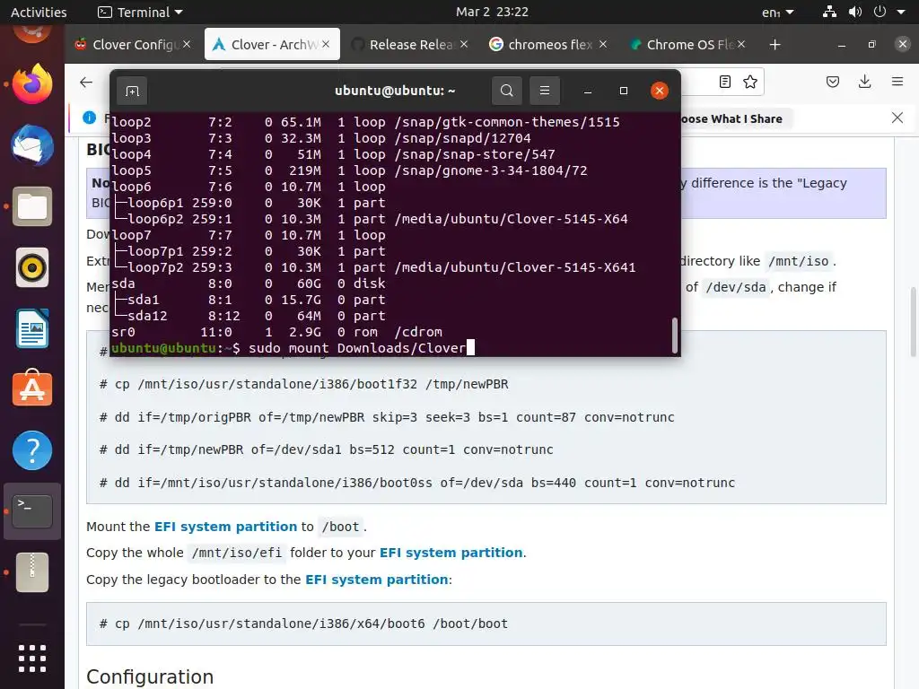The width and height of the screenshot is (919, 689).
Task: Open the archive manager dock icon
Action: point(32,572)
